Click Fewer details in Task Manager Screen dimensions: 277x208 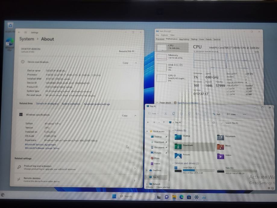coord(164,102)
